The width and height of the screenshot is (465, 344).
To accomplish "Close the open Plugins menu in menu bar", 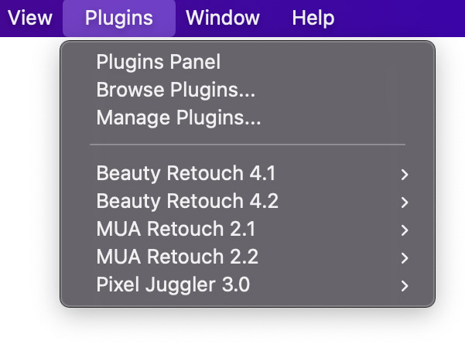I will (118, 18).
